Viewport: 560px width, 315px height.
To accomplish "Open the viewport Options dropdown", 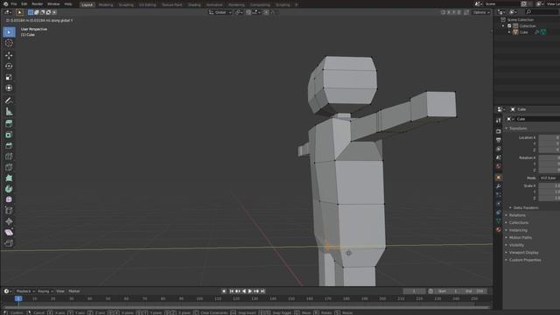I will (481, 12).
